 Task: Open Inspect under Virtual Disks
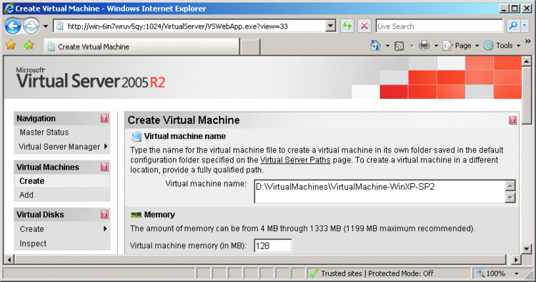[x=33, y=243]
